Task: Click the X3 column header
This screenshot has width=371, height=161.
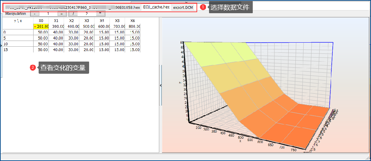Action: click(86, 21)
